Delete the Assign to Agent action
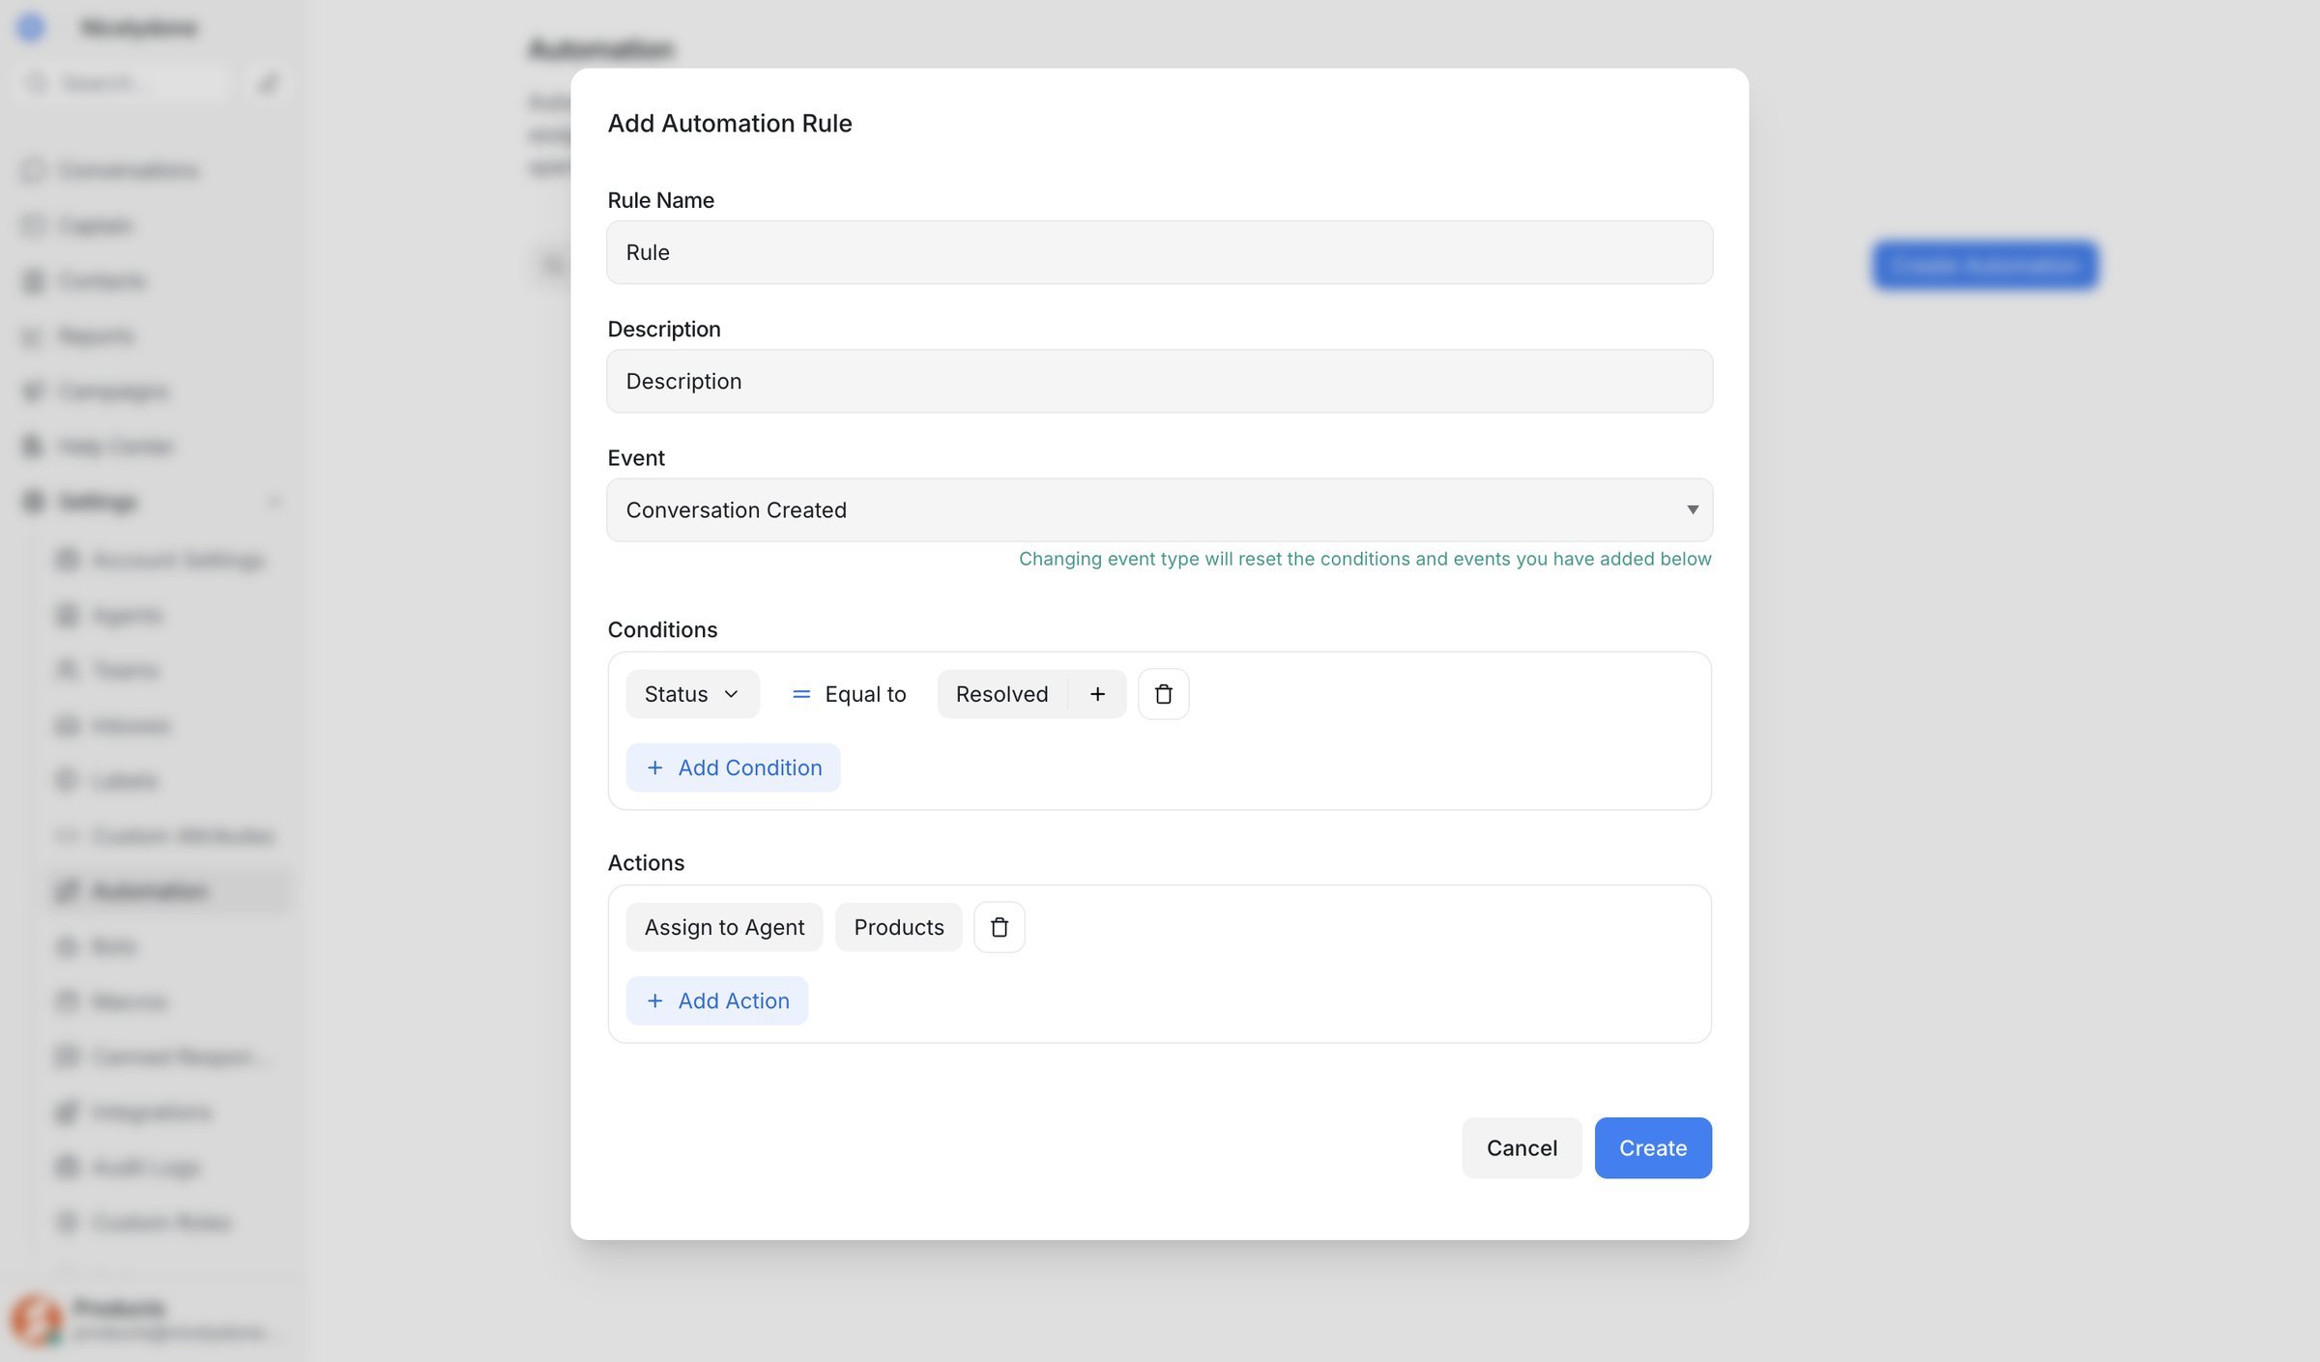2320x1362 pixels. click(x=999, y=927)
